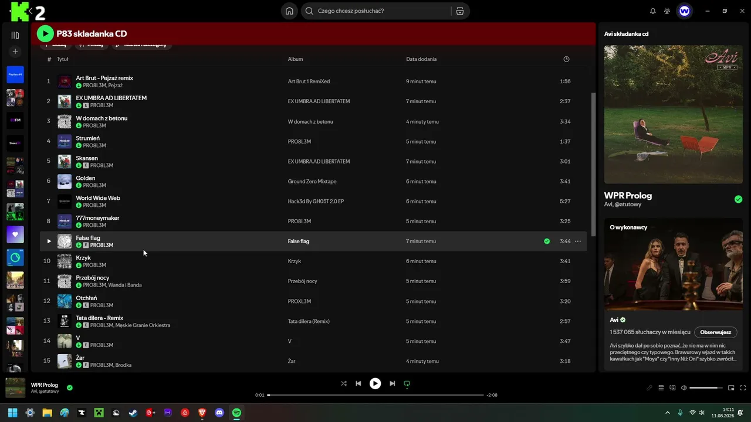Sort by the # column header
The height and width of the screenshot is (422, 751).
coord(49,59)
